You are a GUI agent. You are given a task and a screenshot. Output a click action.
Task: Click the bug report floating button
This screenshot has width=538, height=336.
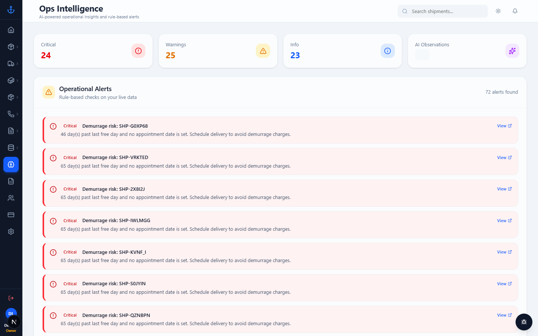pos(524,322)
